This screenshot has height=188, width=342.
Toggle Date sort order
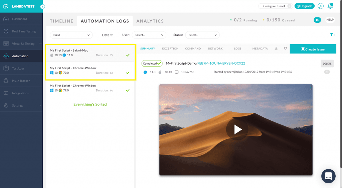[107, 35]
